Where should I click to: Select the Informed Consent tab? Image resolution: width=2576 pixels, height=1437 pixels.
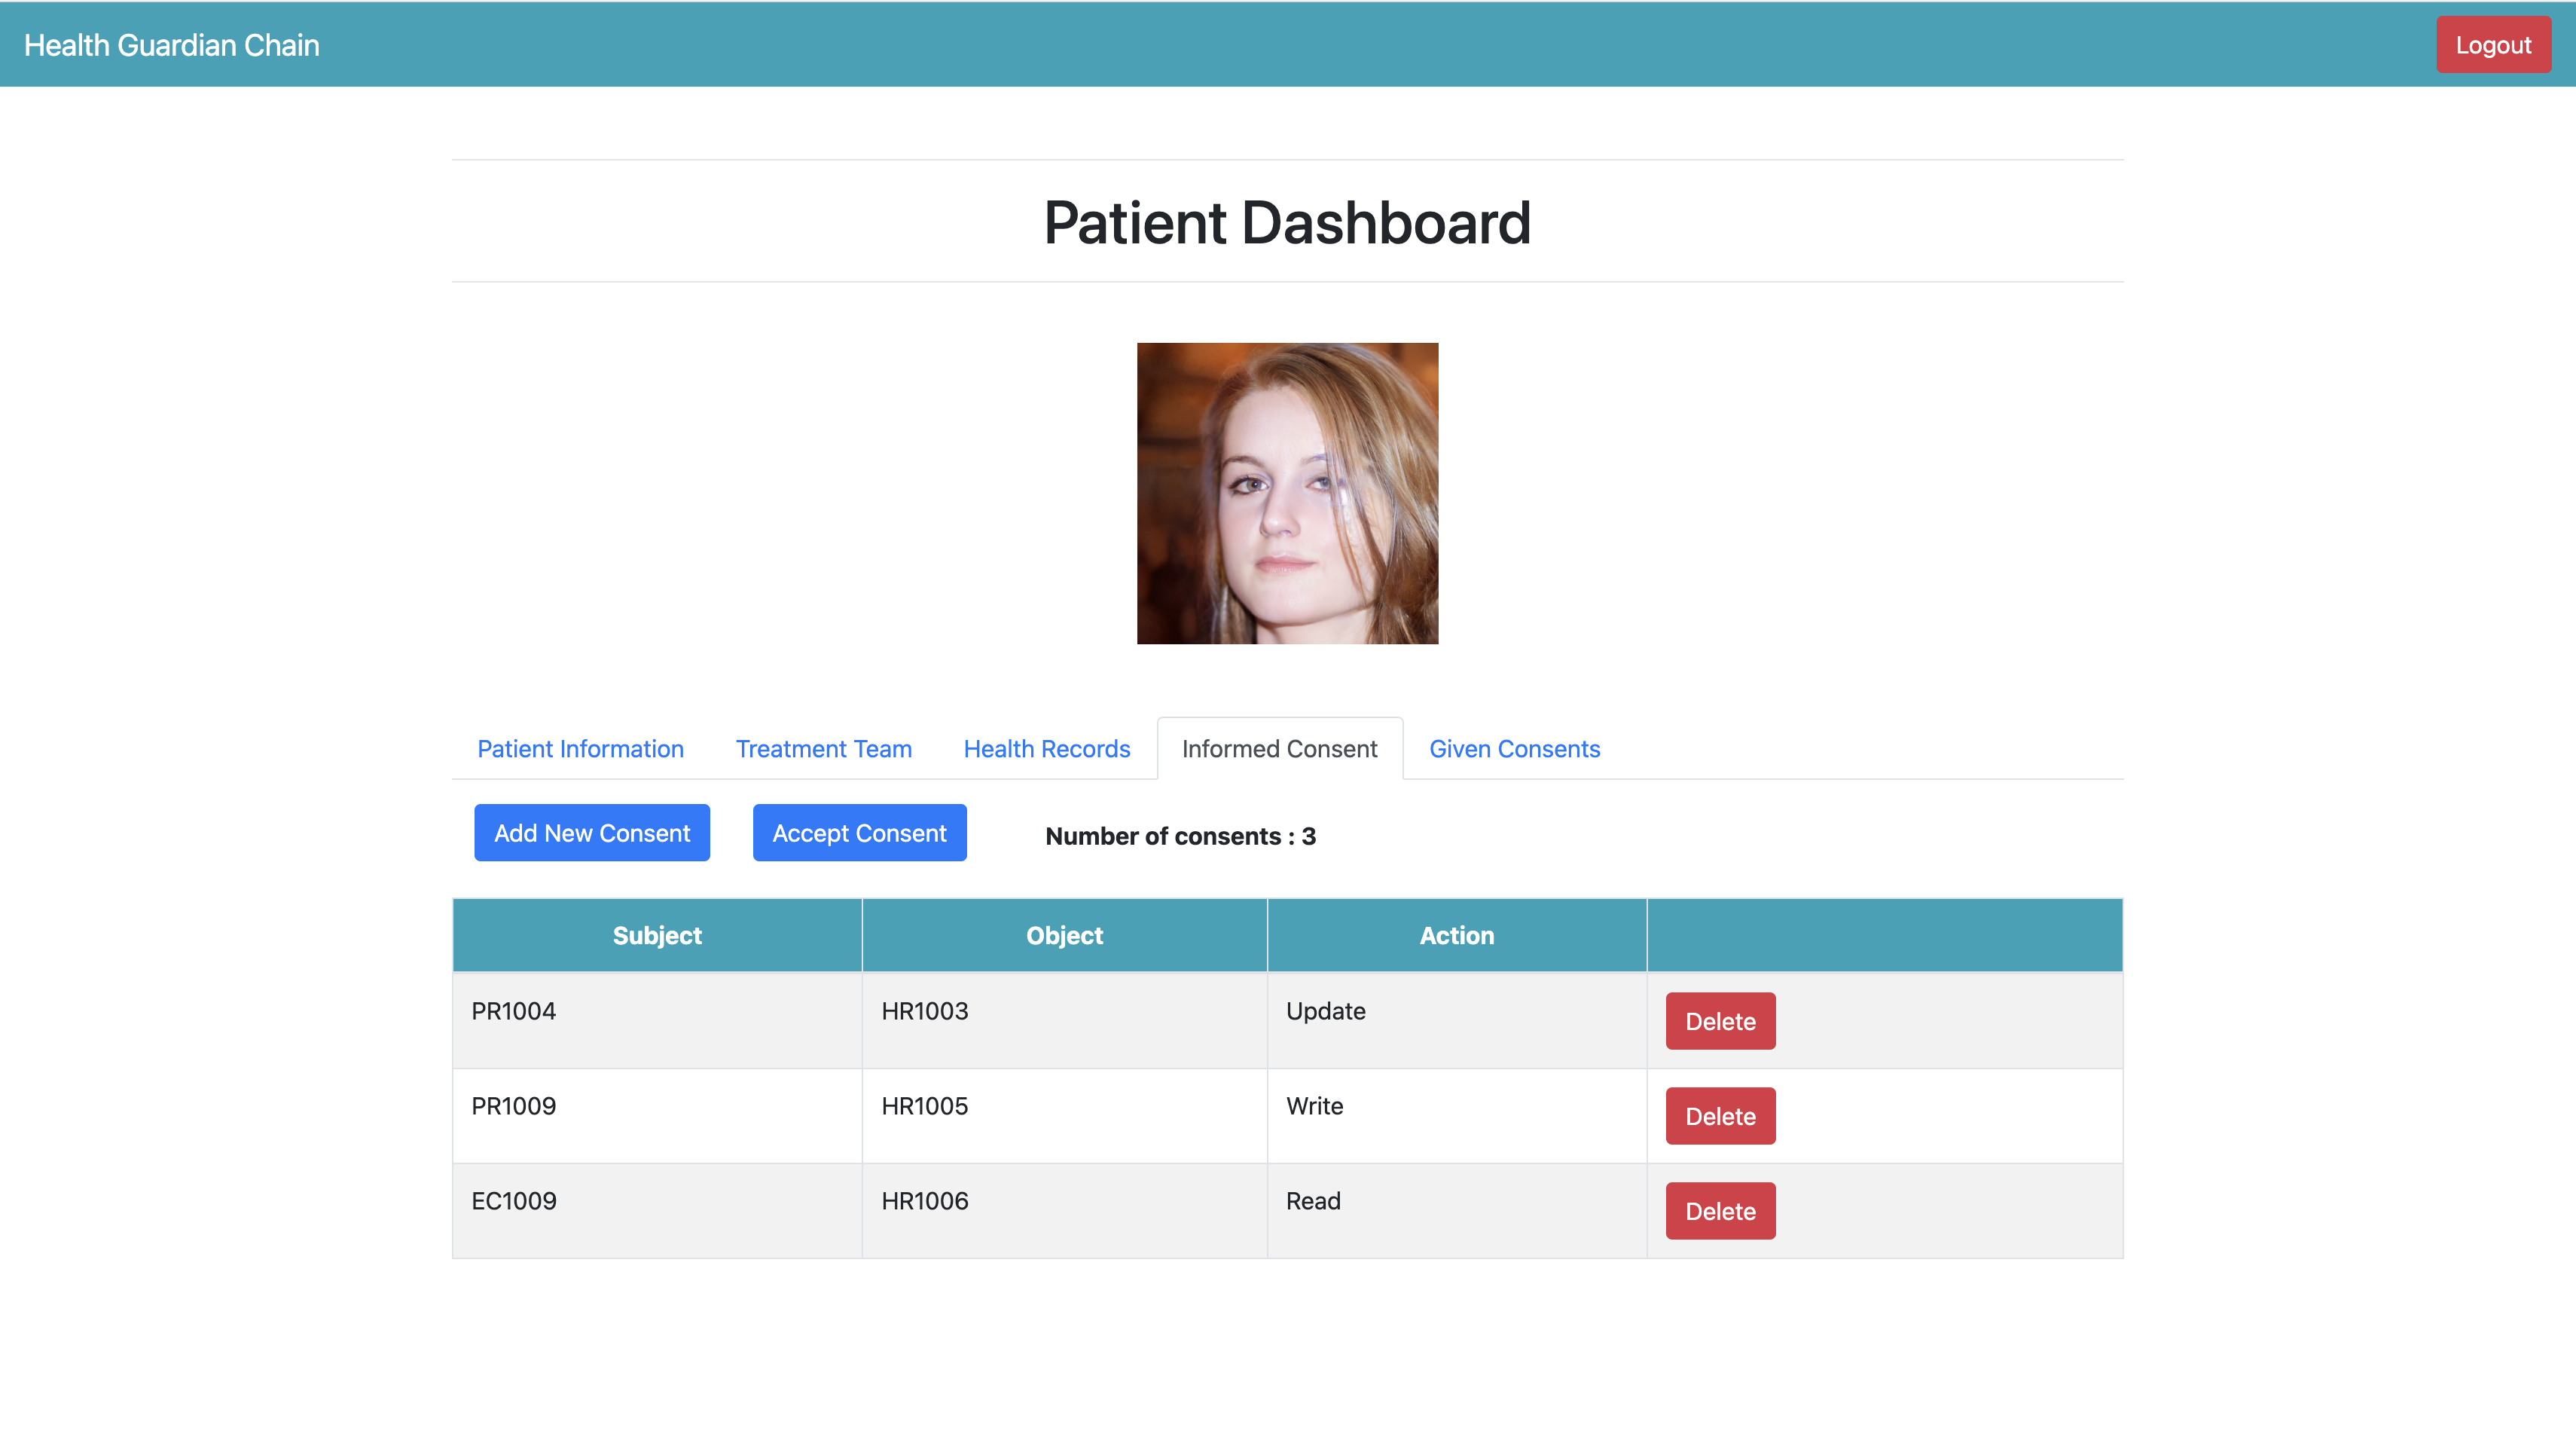(x=1279, y=748)
